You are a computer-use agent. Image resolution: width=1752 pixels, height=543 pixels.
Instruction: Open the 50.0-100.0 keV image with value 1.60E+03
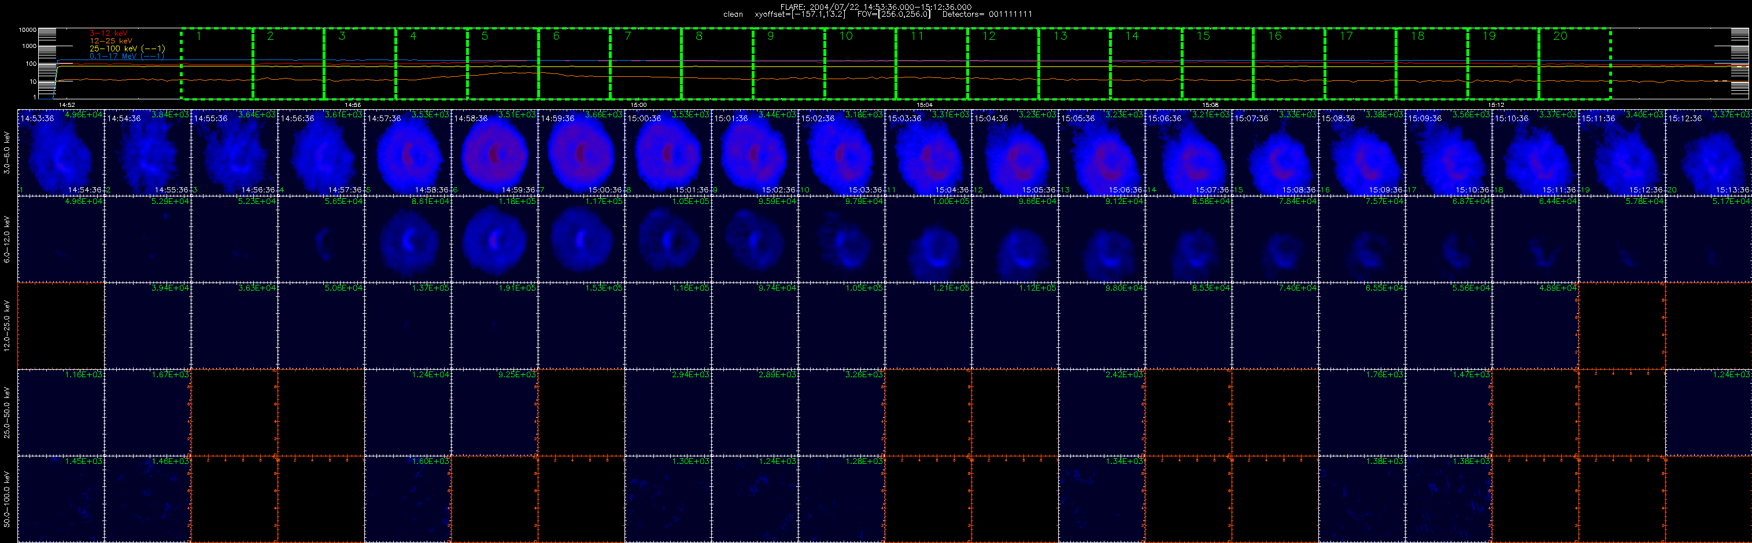pos(408,499)
